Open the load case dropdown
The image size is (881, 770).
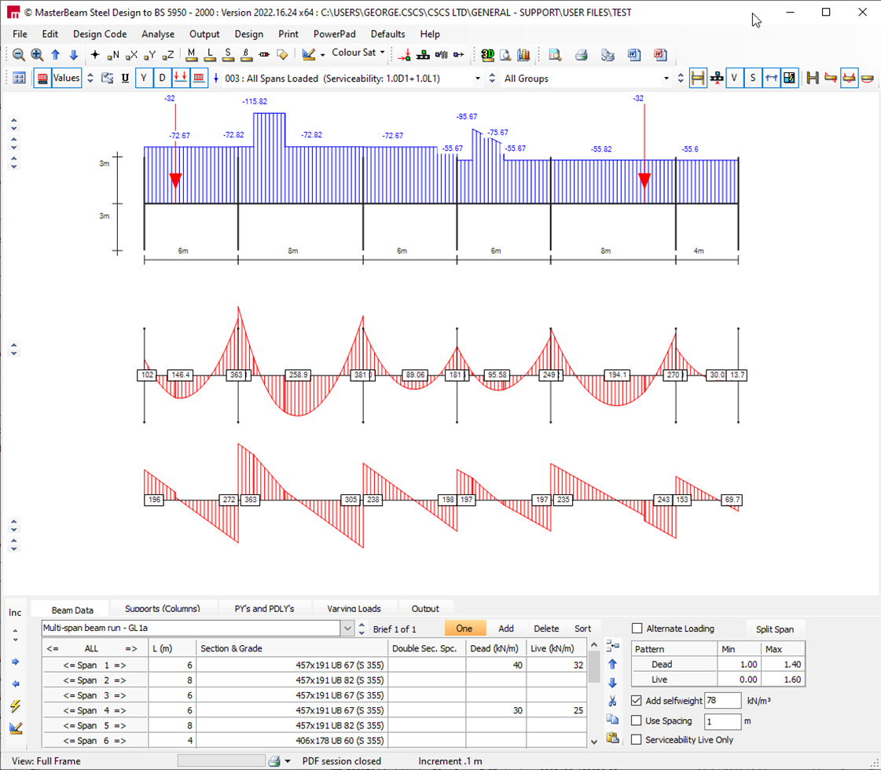478,79
